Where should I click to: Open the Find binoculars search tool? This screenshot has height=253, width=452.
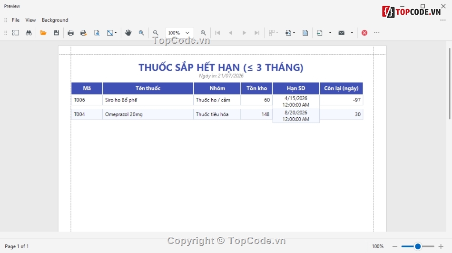point(29,33)
